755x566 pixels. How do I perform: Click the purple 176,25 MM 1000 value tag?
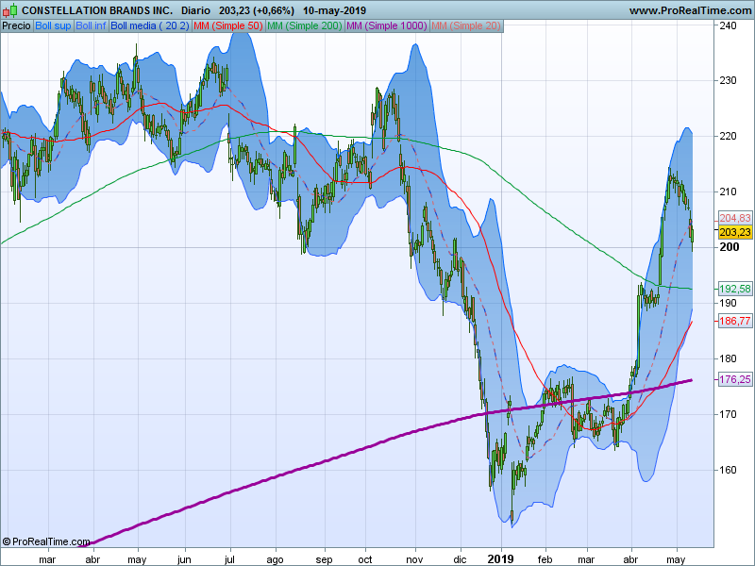click(735, 379)
